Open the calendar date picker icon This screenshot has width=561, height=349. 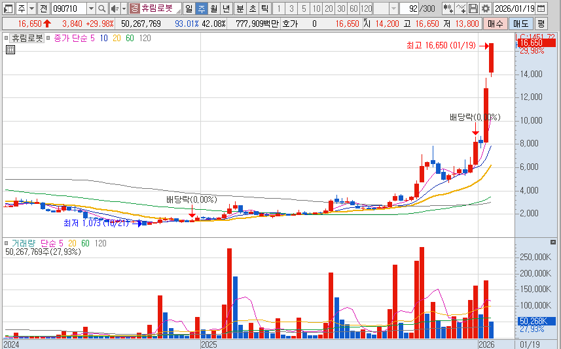(x=541, y=8)
